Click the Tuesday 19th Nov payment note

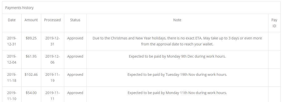click(177, 75)
